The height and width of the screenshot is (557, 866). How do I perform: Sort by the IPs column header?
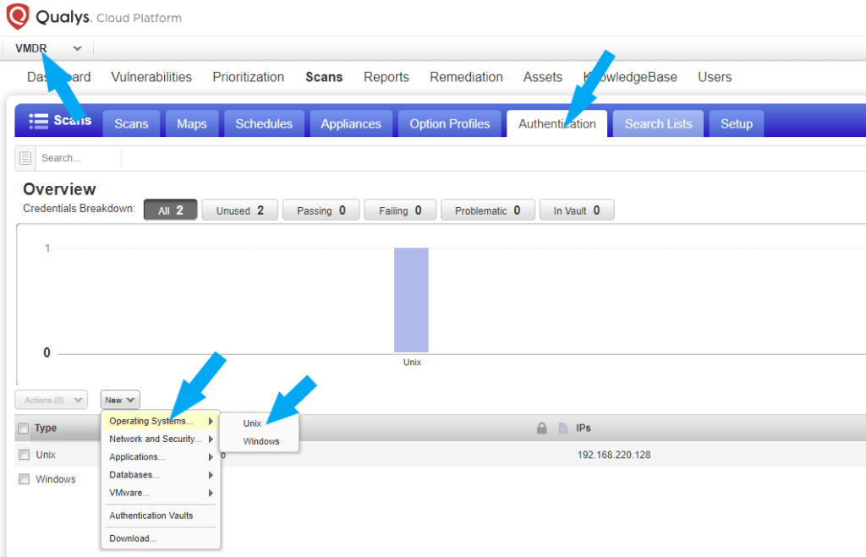click(584, 428)
